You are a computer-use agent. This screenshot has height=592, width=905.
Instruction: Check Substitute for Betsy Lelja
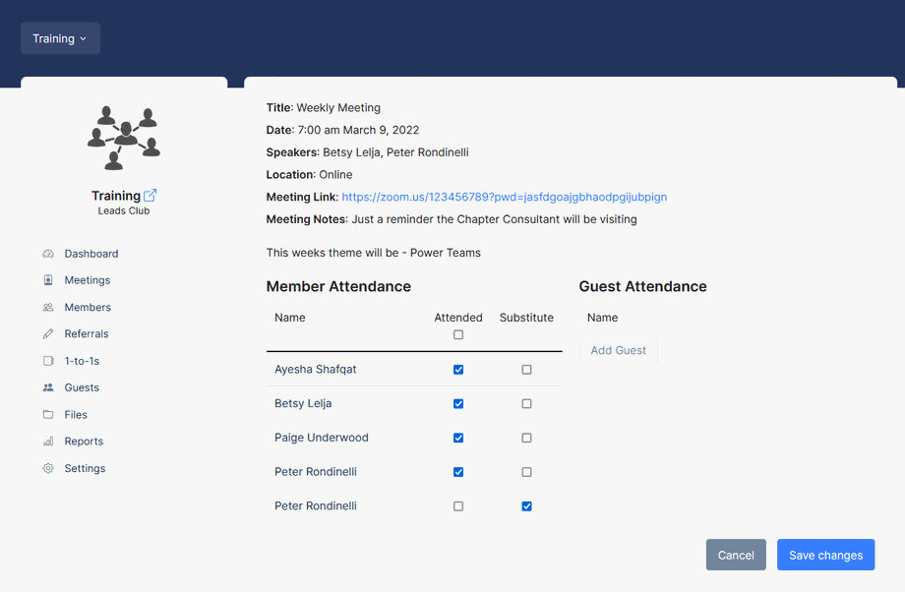526,404
